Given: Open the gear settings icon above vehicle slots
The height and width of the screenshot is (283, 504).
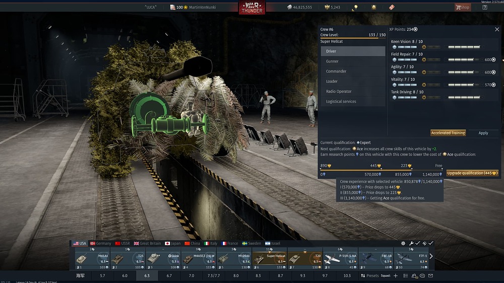Looking at the screenshot, I should pos(403,244).
